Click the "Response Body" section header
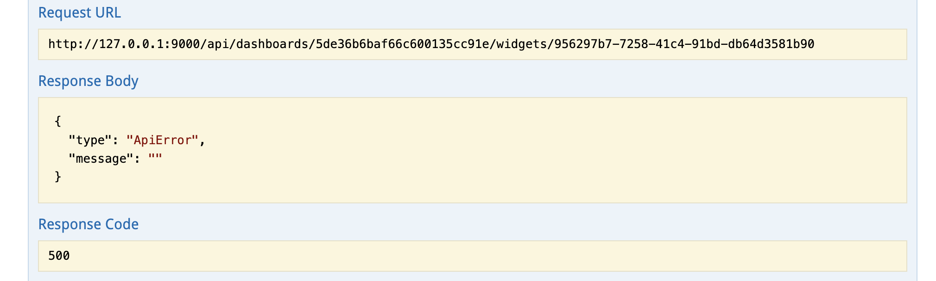936x281 pixels. pos(89,81)
